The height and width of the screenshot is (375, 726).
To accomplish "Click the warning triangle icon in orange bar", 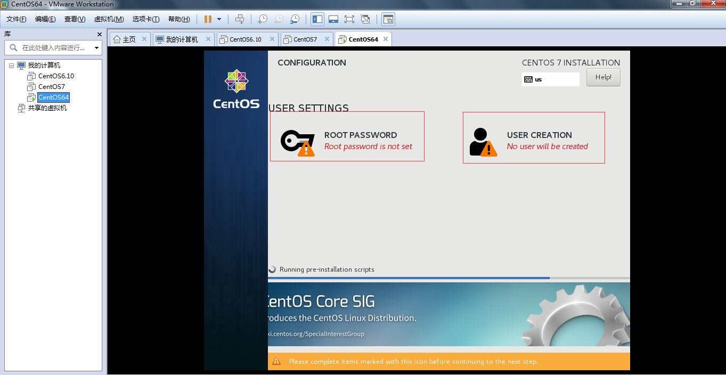I will [x=276, y=362].
